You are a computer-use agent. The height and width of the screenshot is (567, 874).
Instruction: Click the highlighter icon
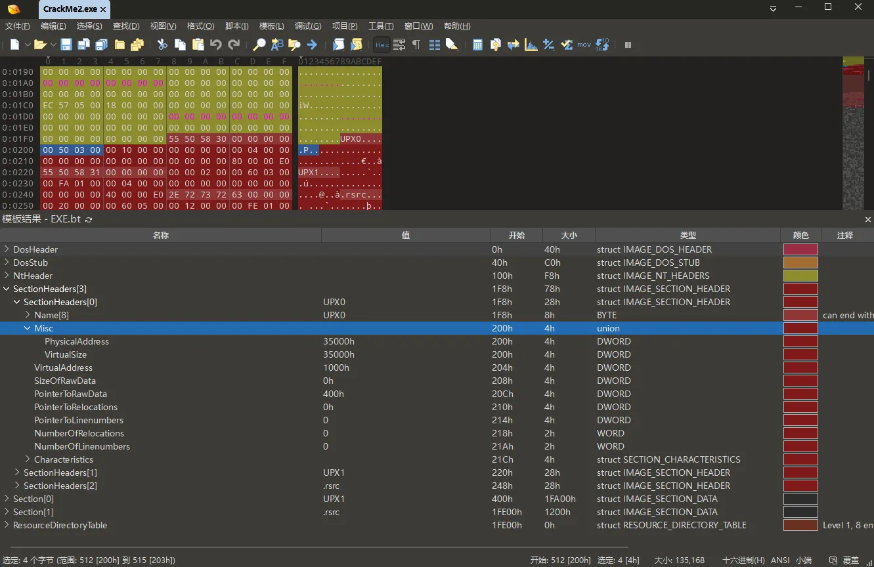coord(452,45)
